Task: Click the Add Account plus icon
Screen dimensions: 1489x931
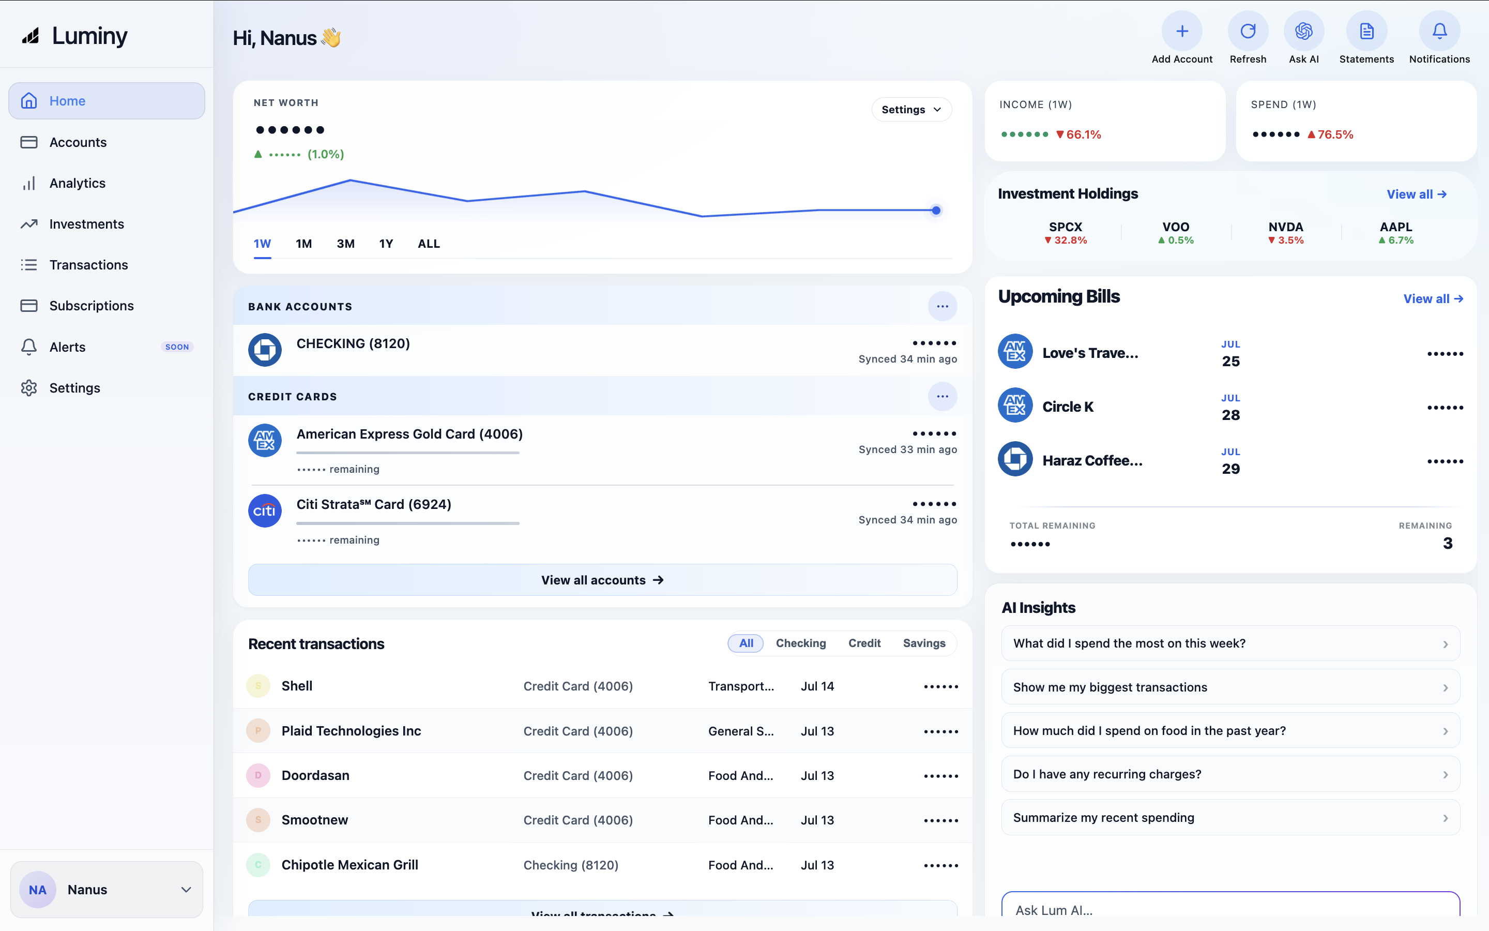Action: [x=1182, y=31]
